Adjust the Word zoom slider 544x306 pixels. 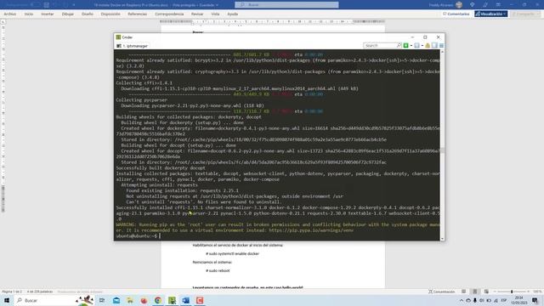tap(512, 292)
